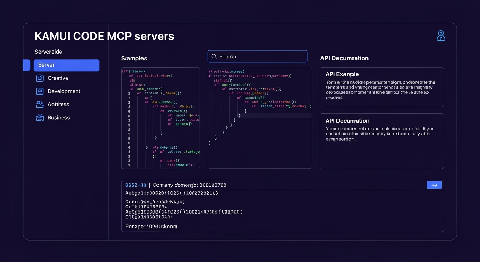The height and width of the screenshot is (262, 480).
Task: Open the API Decumation card
Action: pos(382,141)
